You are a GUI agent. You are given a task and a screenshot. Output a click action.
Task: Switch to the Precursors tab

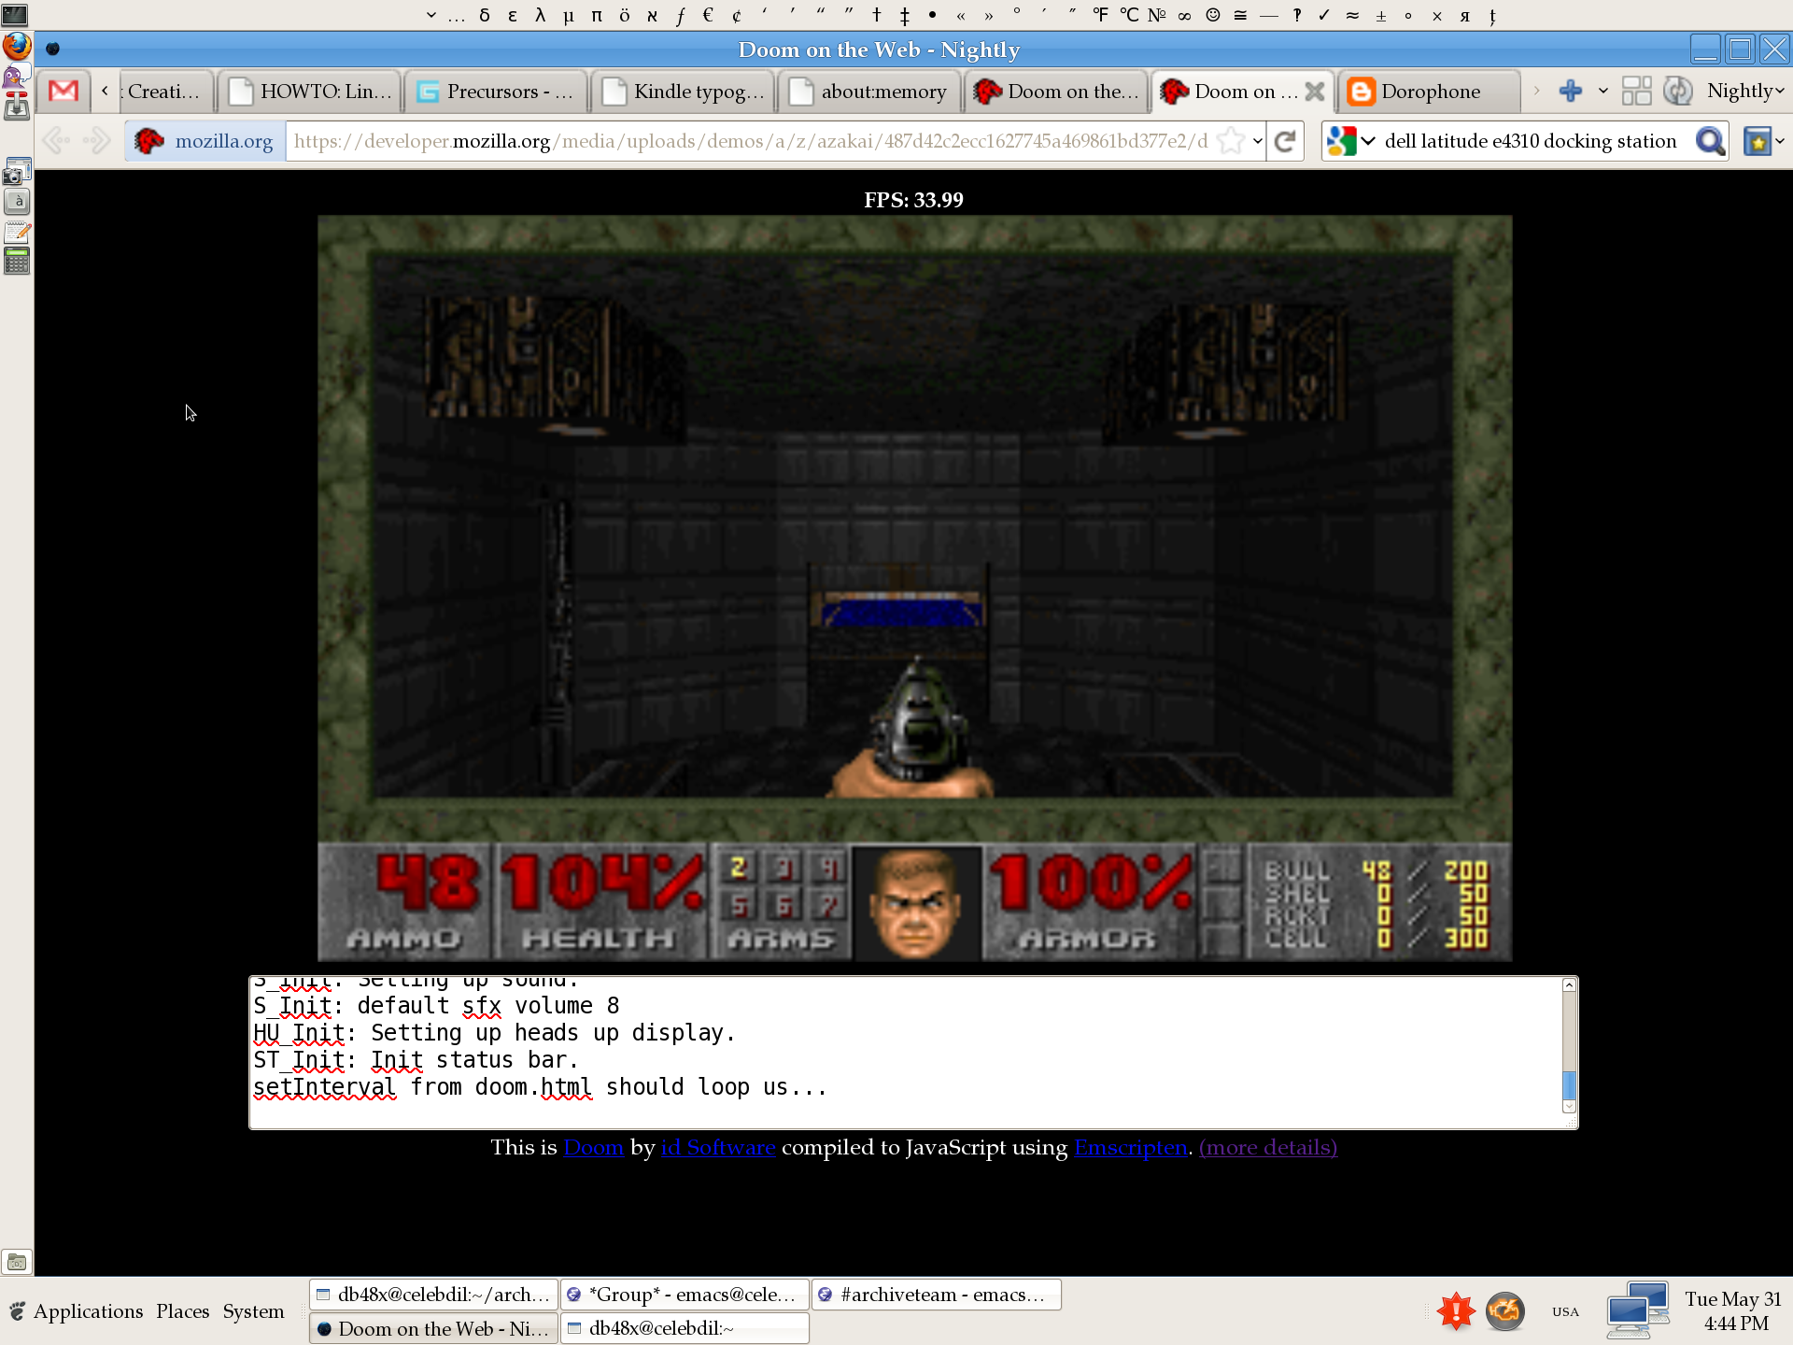coord(497,91)
